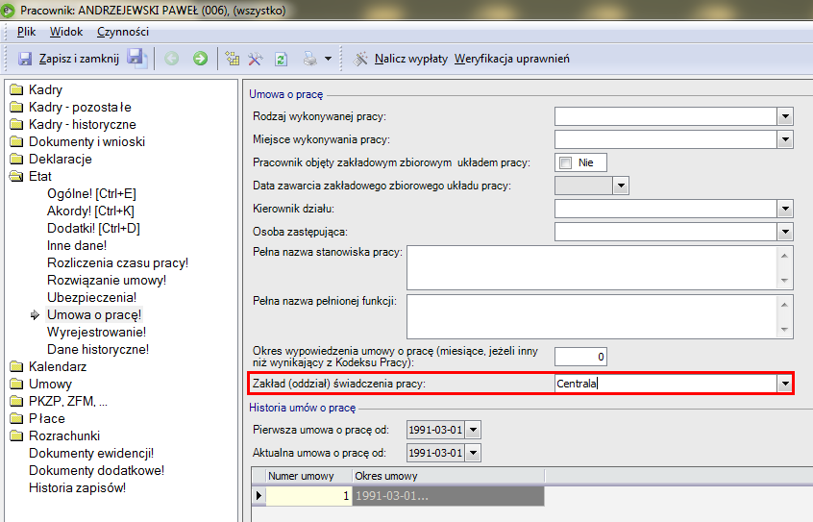The image size is (813, 522).
Task: Click Nalicz wypłaty button
Action: (x=411, y=59)
